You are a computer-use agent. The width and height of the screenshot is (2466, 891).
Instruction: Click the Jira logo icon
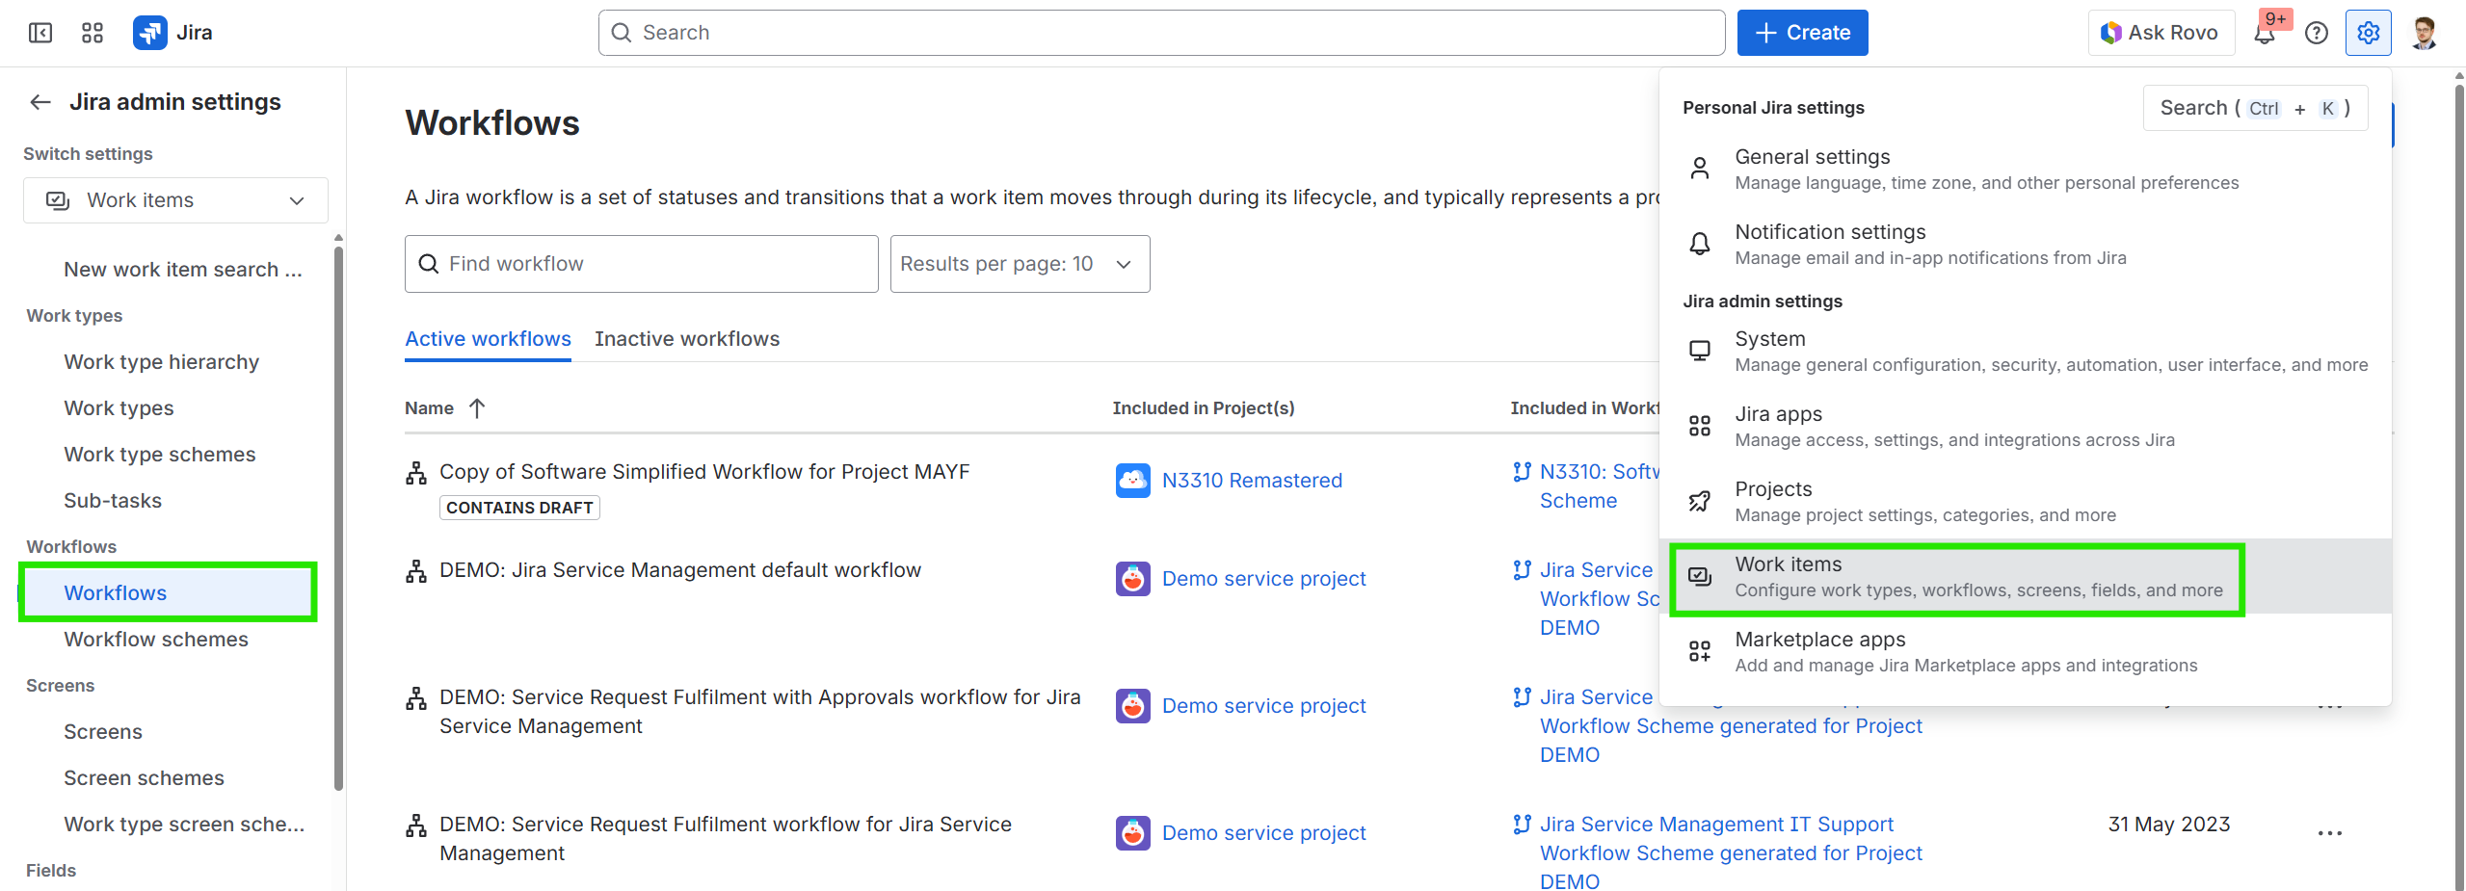pyautogui.click(x=149, y=33)
